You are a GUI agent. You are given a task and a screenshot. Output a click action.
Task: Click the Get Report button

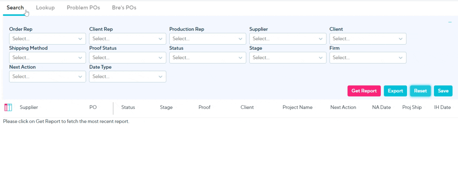(x=364, y=91)
